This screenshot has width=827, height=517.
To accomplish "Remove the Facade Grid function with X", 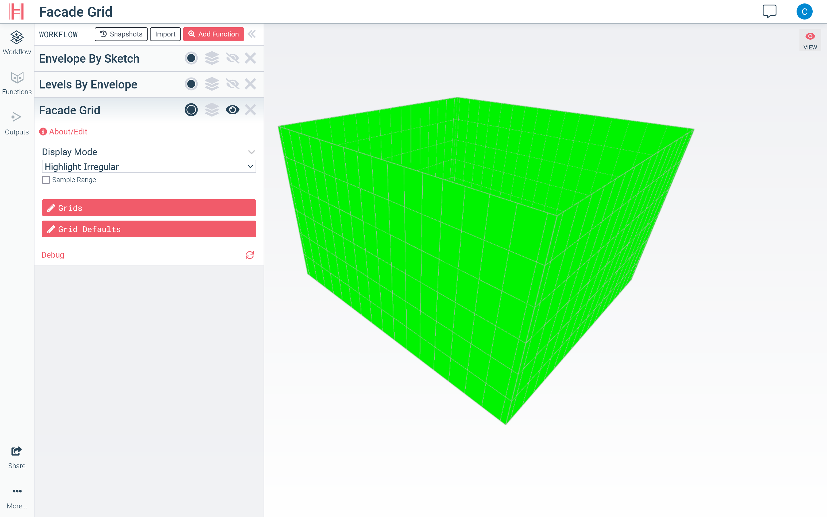I will (250, 110).
